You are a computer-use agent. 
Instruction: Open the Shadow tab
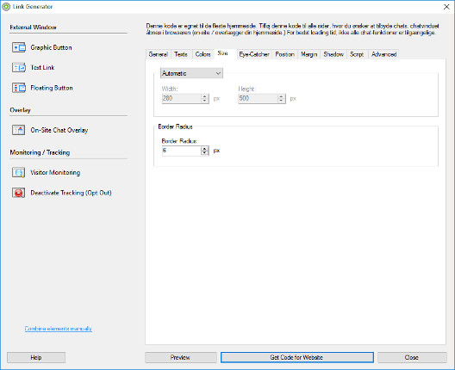tap(333, 54)
